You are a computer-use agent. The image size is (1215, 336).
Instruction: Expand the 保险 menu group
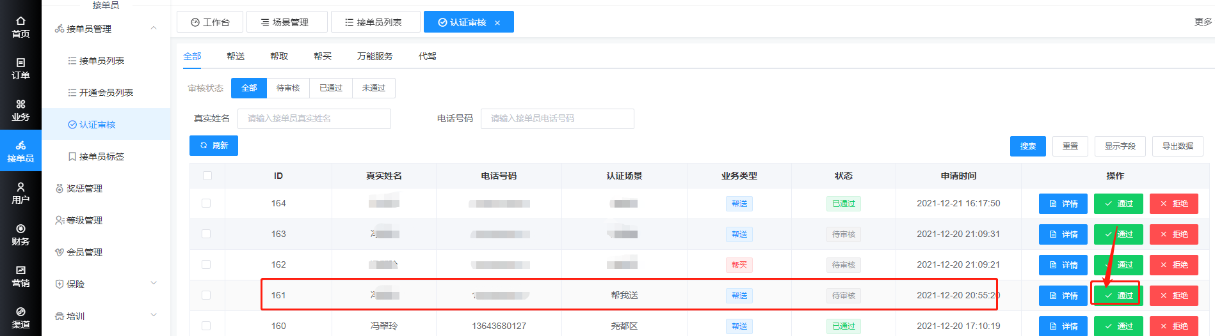pos(154,284)
